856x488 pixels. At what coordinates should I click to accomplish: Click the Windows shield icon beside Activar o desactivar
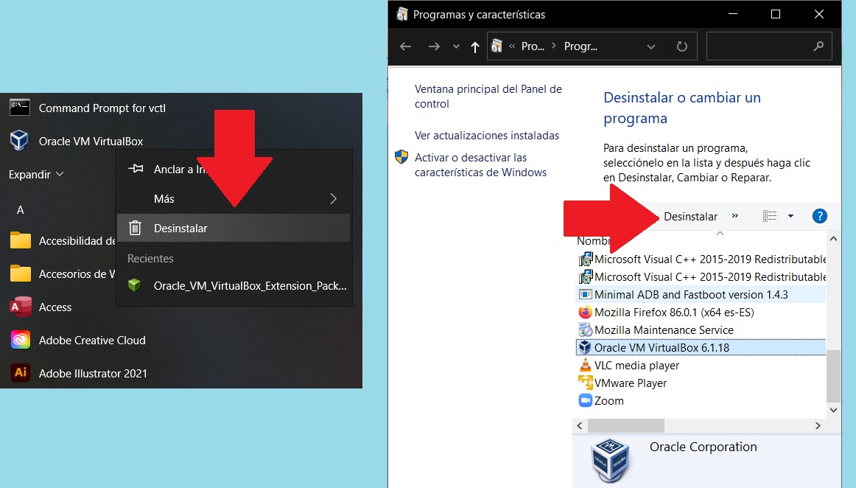click(401, 158)
